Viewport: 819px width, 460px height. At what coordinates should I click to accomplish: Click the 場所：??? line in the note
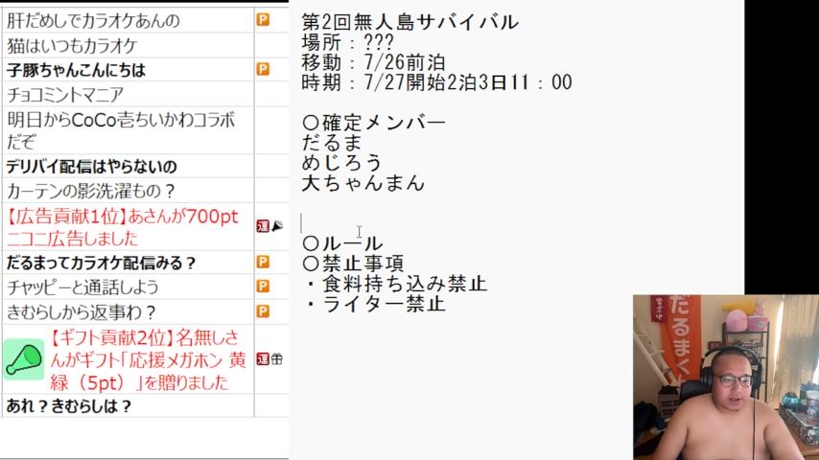[x=348, y=42]
